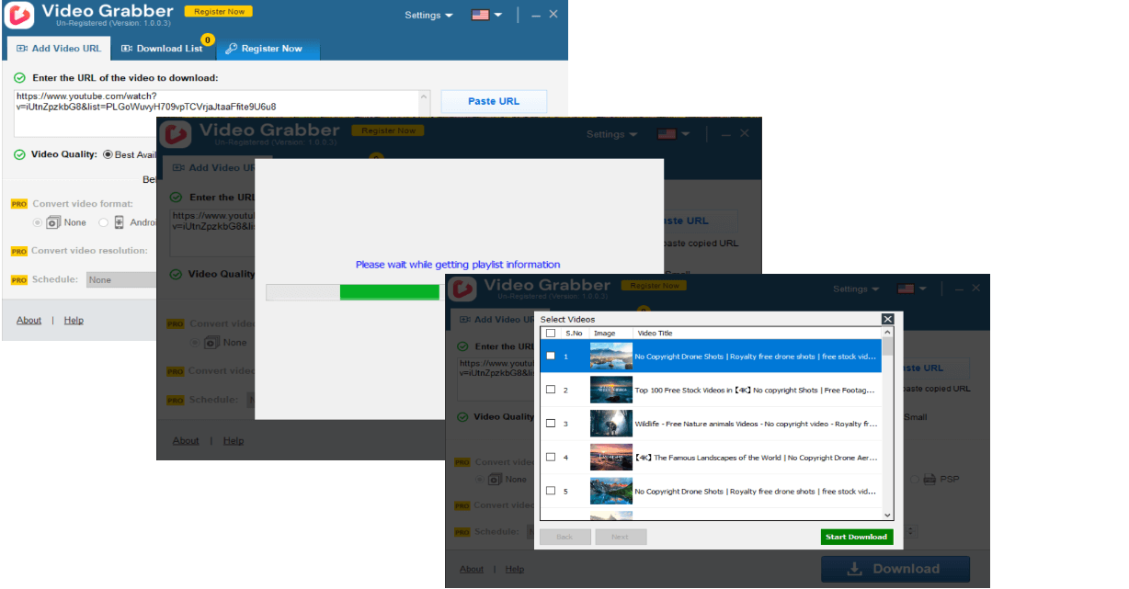
Task: Open About link in top-left window
Action: point(29,320)
